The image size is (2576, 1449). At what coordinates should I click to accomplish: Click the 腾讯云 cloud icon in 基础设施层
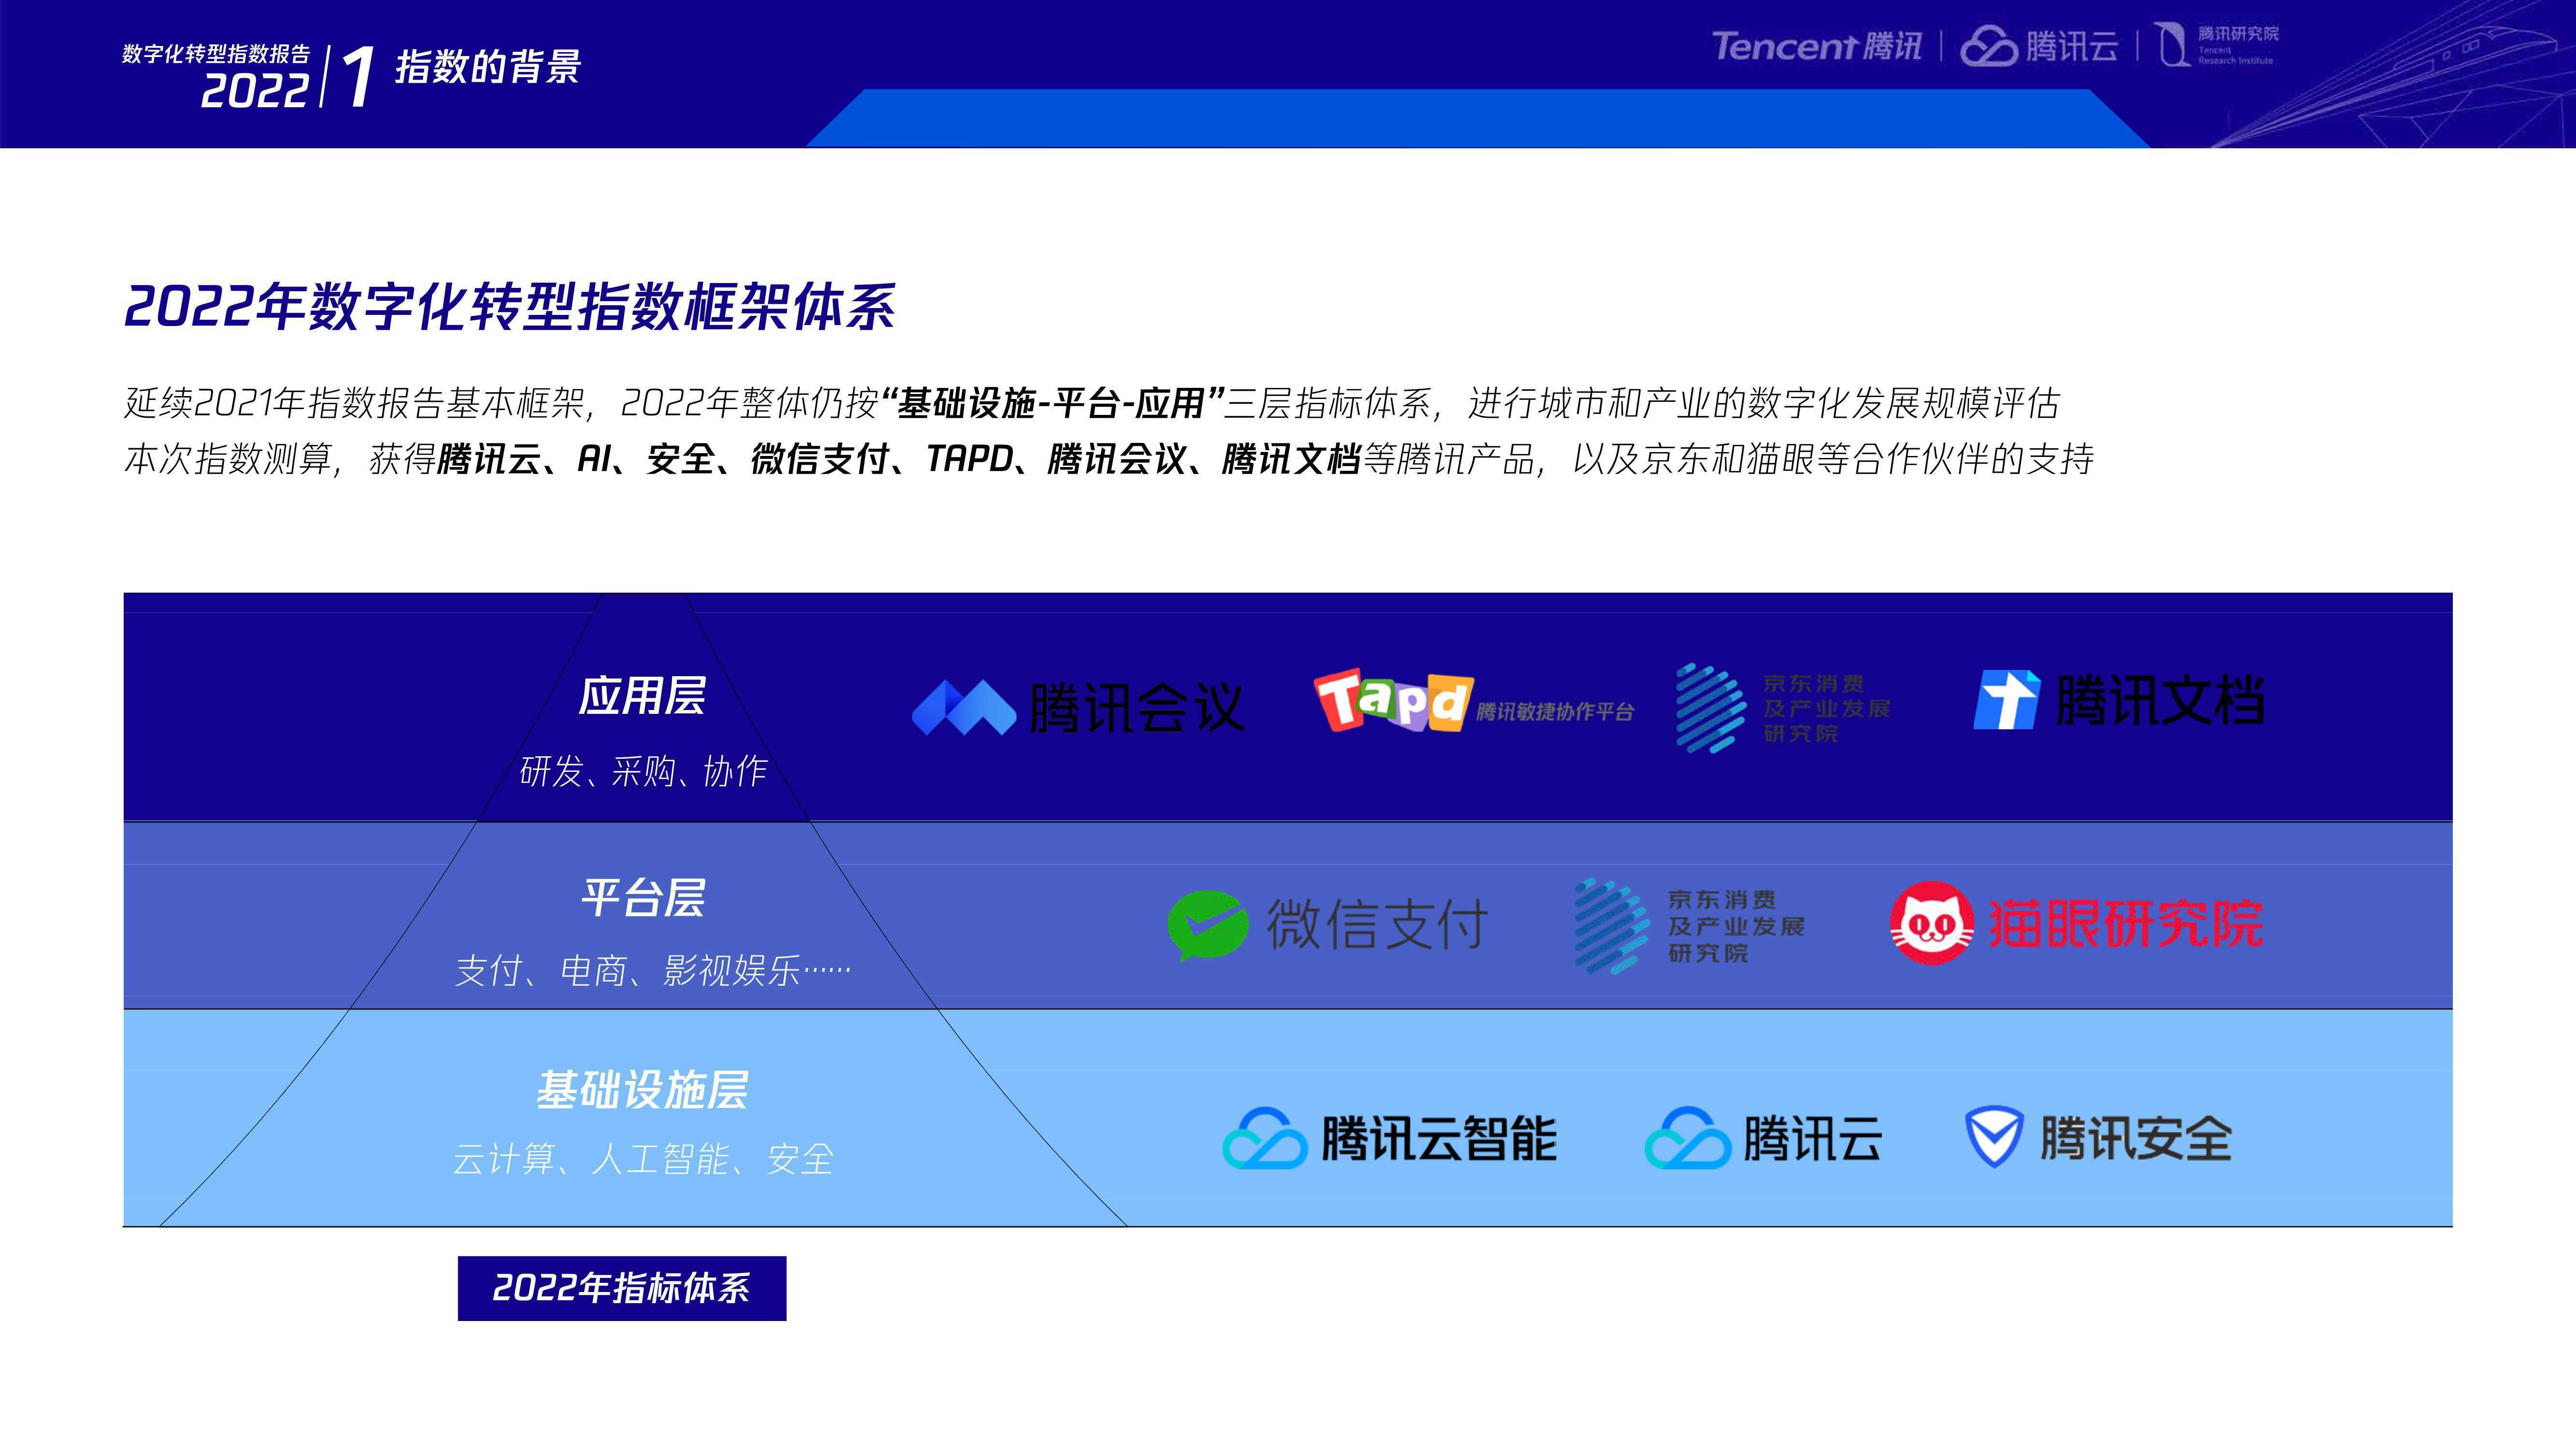tap(1687, 1138)
